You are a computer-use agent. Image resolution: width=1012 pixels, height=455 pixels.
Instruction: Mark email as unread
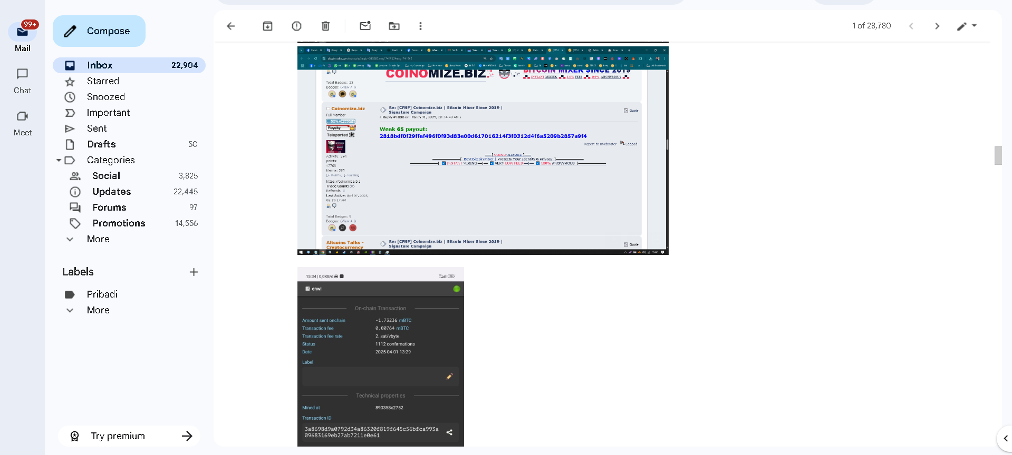click(365, 26)
